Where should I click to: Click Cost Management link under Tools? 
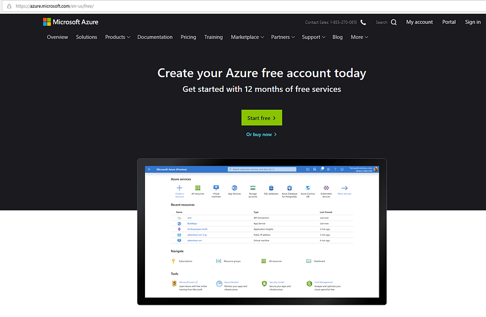click(x=323, y=282)
